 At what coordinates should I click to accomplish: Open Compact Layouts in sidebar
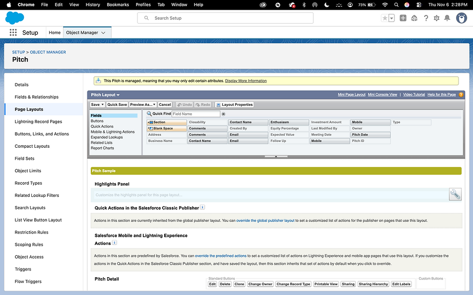[32, 146]
